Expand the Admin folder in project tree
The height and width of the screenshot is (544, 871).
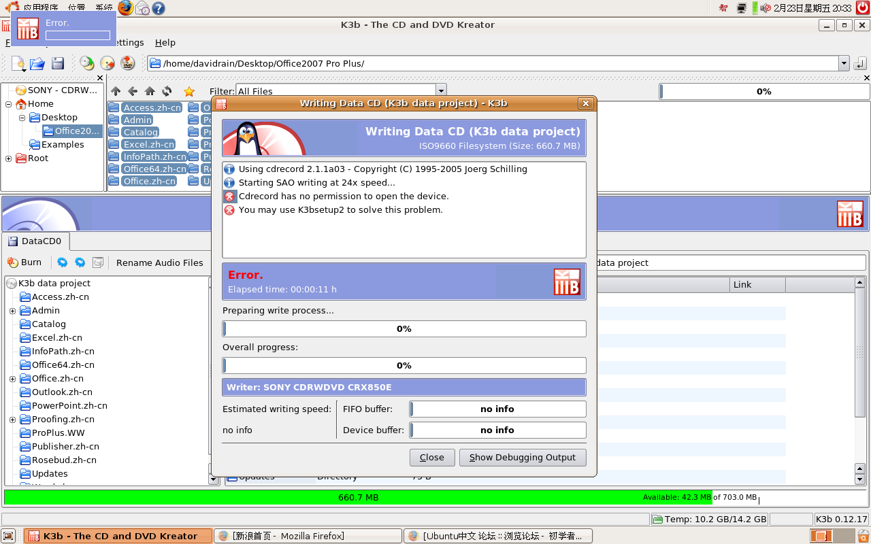pos(12,311)
